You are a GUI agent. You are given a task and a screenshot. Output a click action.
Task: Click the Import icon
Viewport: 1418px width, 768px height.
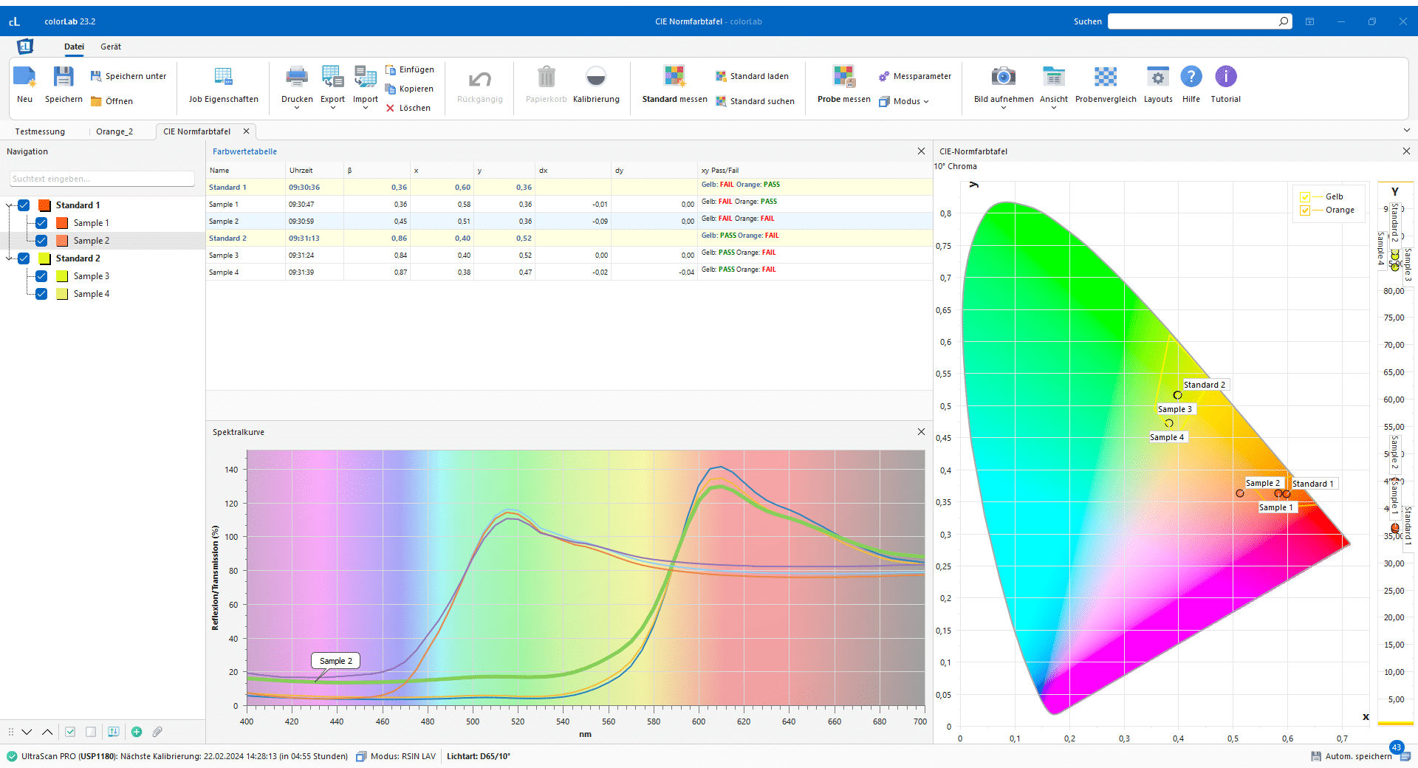(365, 76)
